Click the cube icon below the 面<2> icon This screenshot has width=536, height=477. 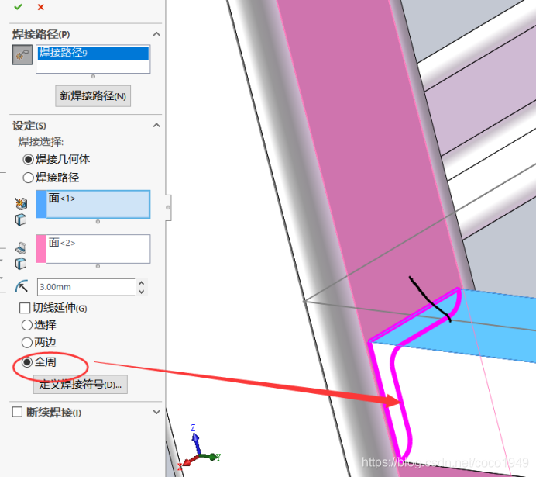21,264
